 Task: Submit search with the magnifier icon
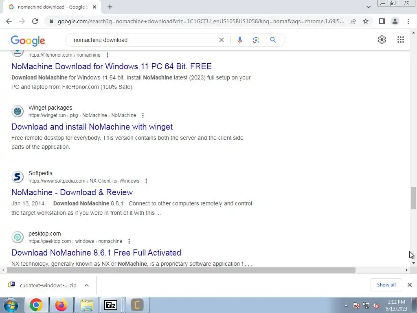pyautogui.click(x=273, y=40)
